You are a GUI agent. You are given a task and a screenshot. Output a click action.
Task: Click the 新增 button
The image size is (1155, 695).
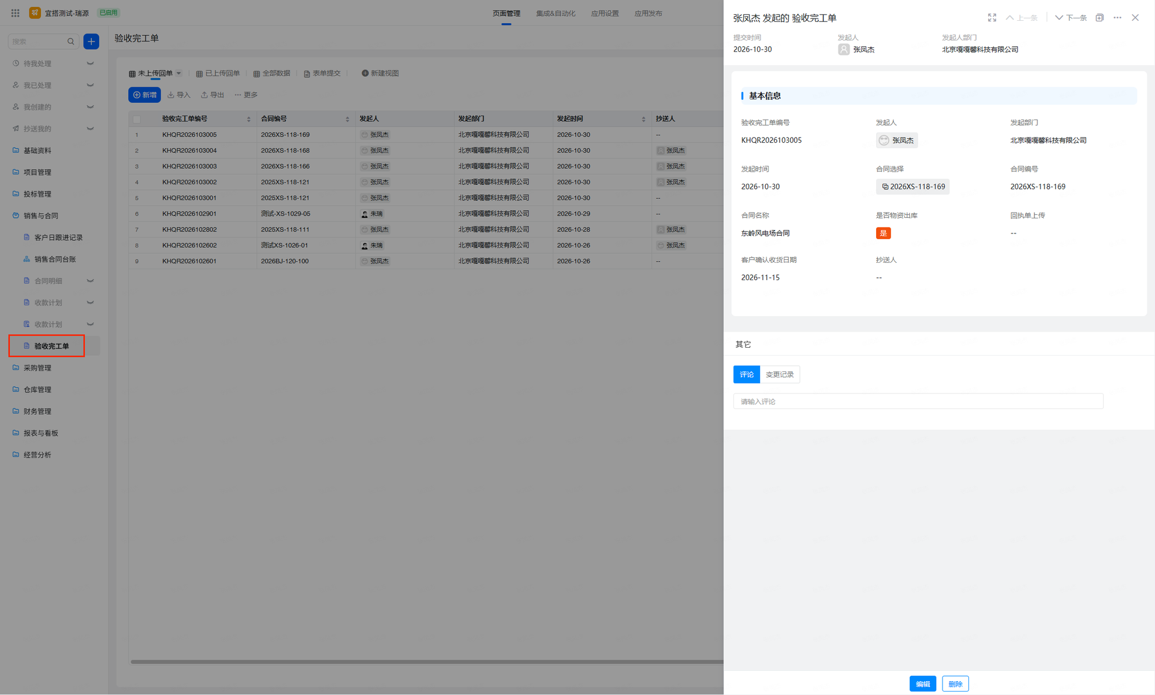pos(144,95)
